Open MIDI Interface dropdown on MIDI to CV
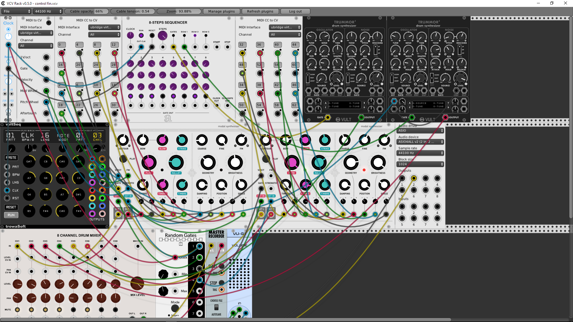 36,33
